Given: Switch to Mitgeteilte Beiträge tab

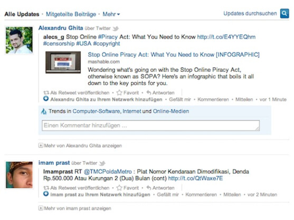Looking at the screenshot, I should (71, 14).
